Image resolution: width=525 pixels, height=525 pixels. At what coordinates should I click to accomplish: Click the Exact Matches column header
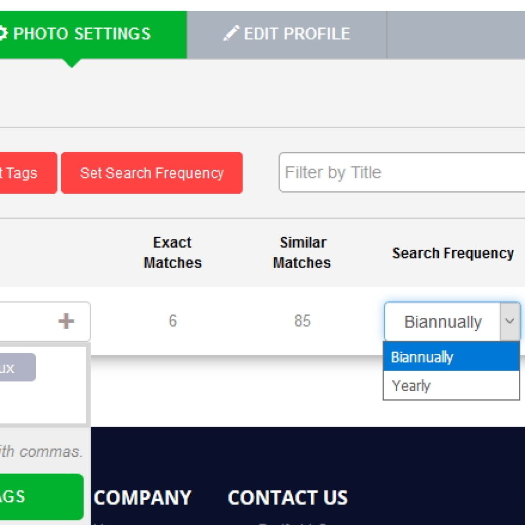pos(173,252)
